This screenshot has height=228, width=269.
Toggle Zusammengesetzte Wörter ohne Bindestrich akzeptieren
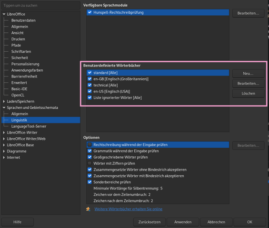point(90,170)
